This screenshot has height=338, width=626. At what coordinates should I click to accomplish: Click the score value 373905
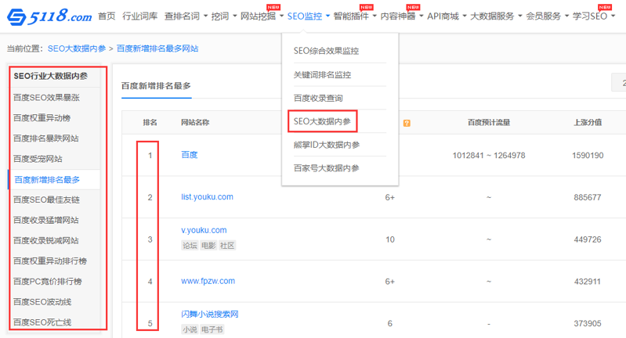pos(588,324)
